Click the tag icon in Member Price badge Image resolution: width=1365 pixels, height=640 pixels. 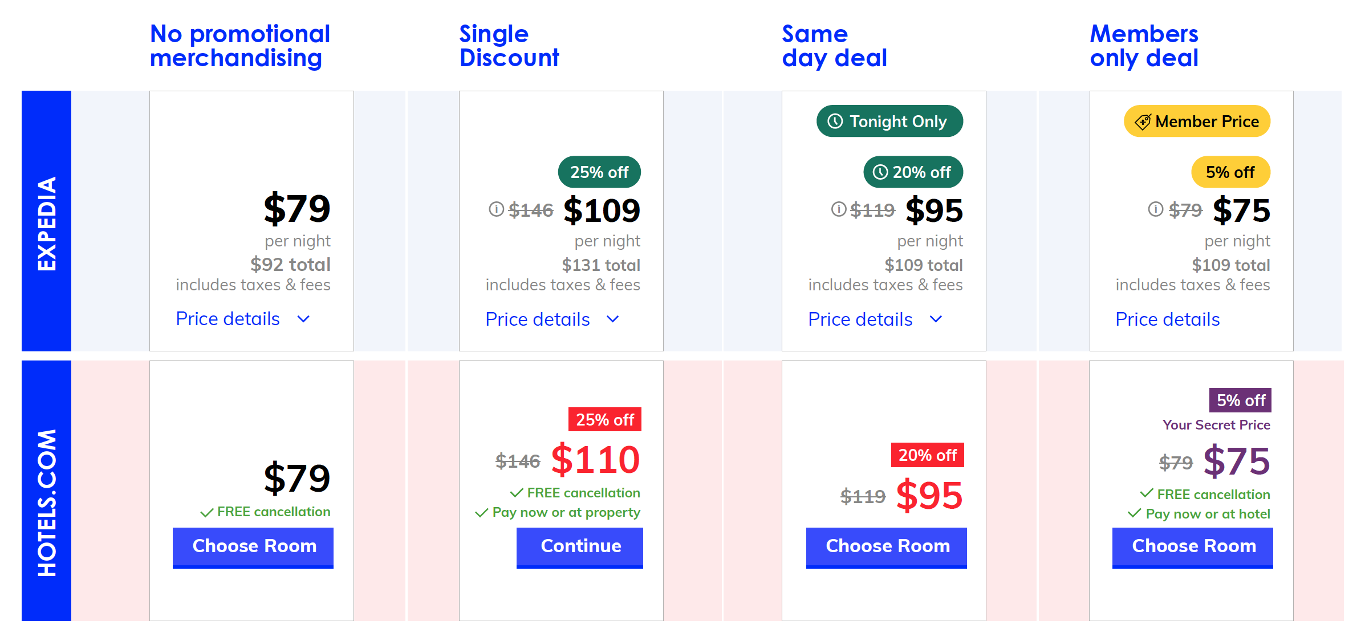pyautogui.click(x=1143, y=121)
